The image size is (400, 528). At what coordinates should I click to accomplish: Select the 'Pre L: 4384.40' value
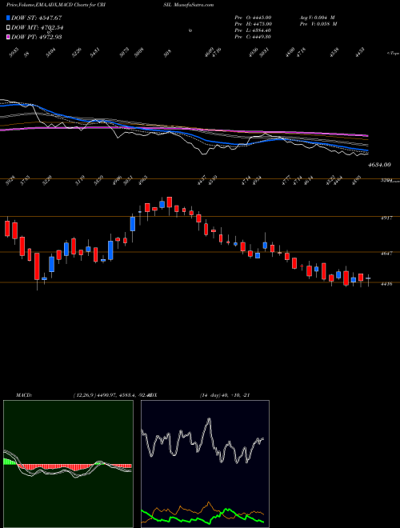[253, 30]
